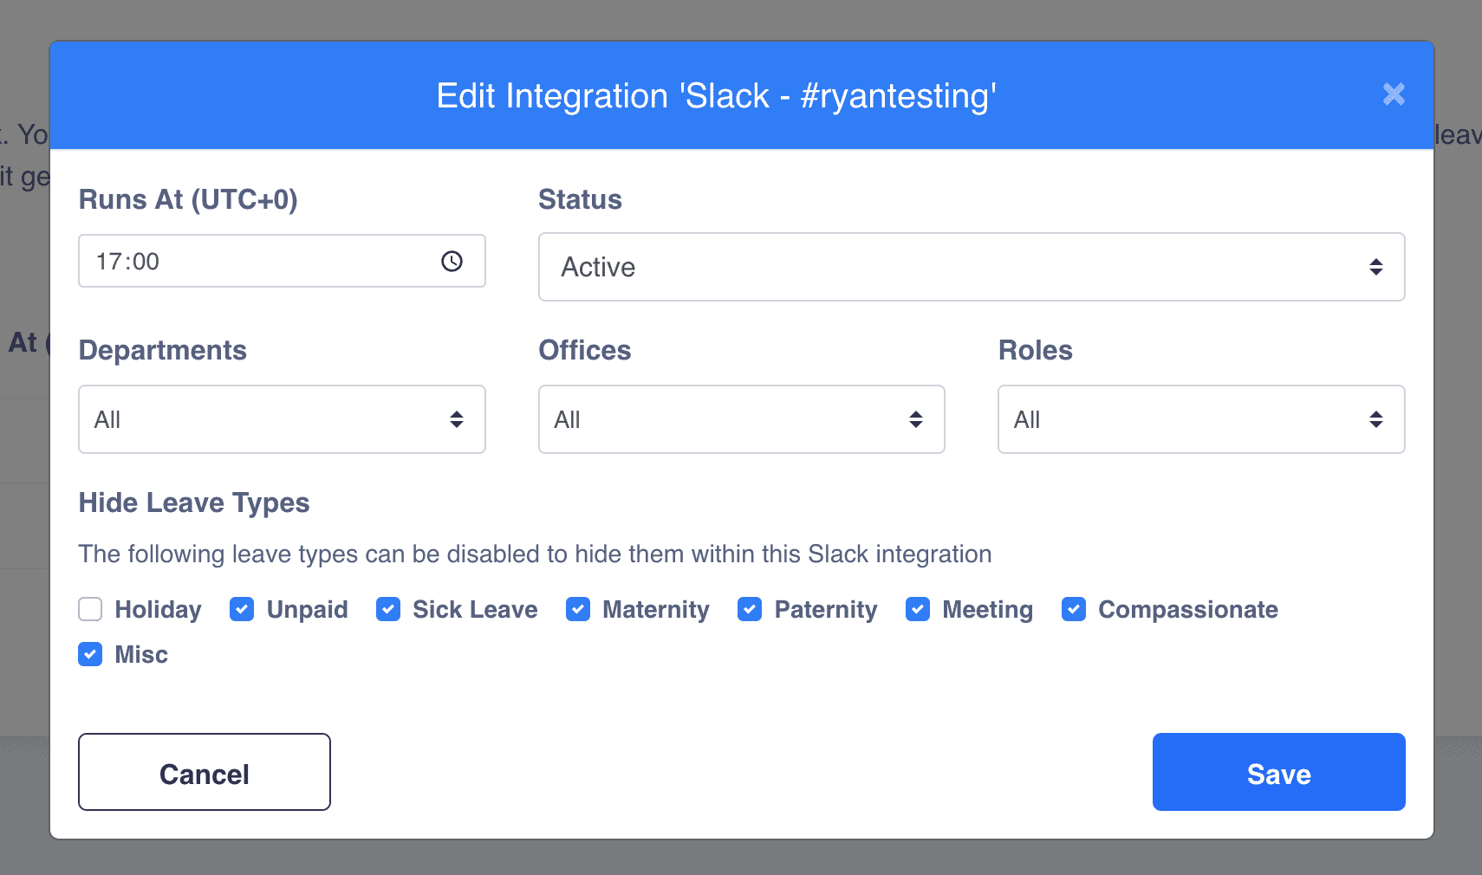Uncheck the Unpaid leave type
The width and height of the screenshot is (1482, 875).
242,609
